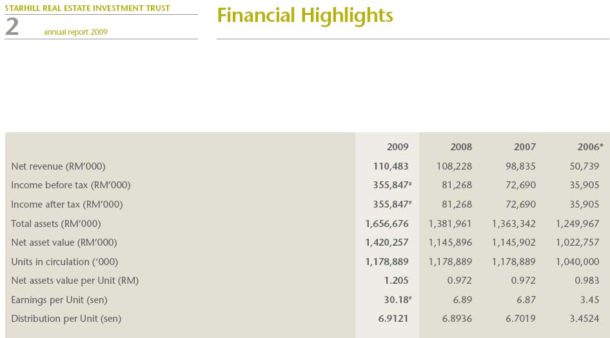Select the 2006 net revenue value 50,739

point(585,166)
